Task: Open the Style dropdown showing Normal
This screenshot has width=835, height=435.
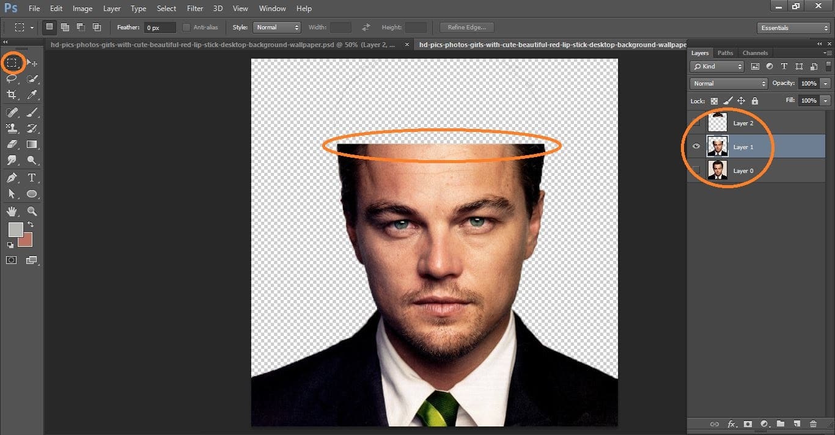Action: [276, 27]
